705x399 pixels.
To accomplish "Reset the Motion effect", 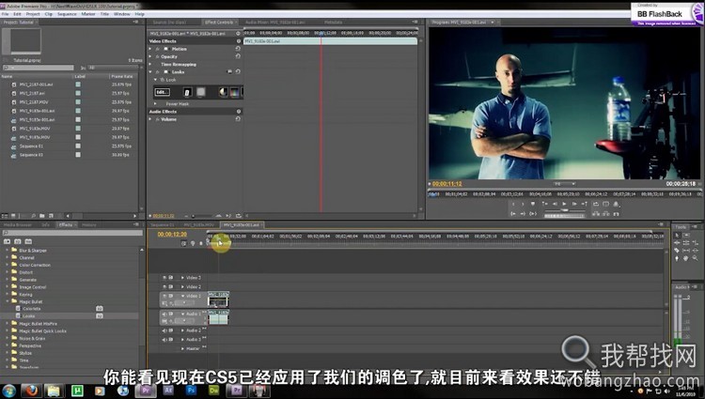I will (x=238, y=49).
